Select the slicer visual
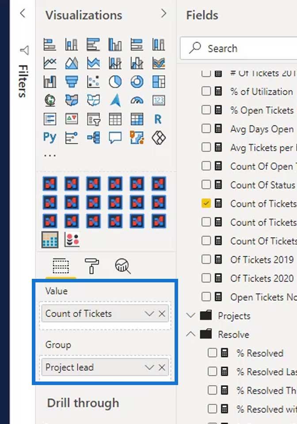This screenshot has height=424, width=297. click(x=93, y=119)
